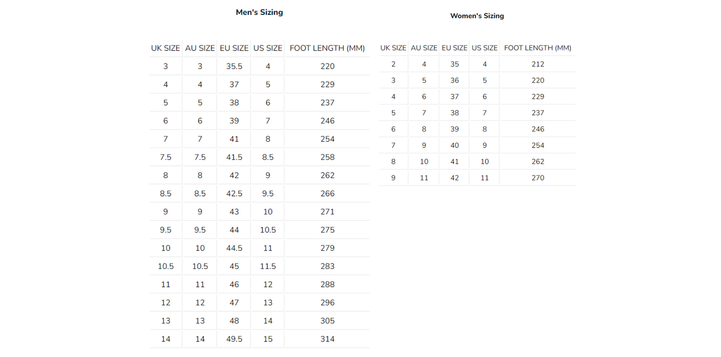Select the 42.5 EU size cell
Viewport: 721px width, 357px height.
pyautogui.click(x=234, y=194)
